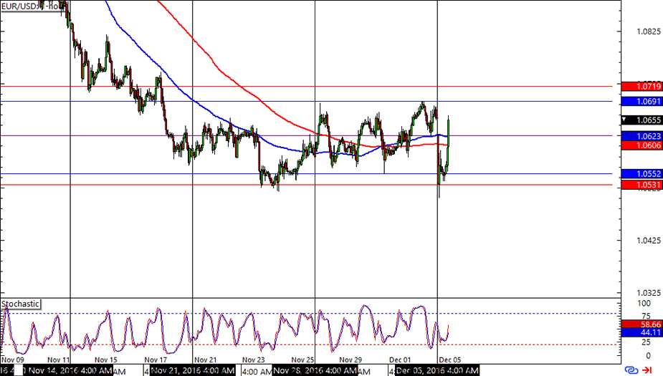663x376 pixels.
Task: Click the Dec 05, 2016 4:00 AM marker label
Action: [437, 371]
